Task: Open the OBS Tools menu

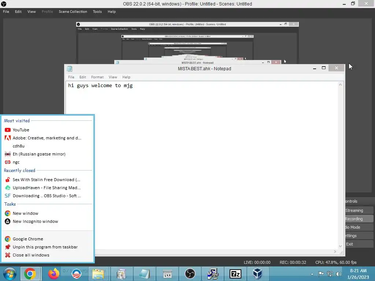Action: [97, 11]
